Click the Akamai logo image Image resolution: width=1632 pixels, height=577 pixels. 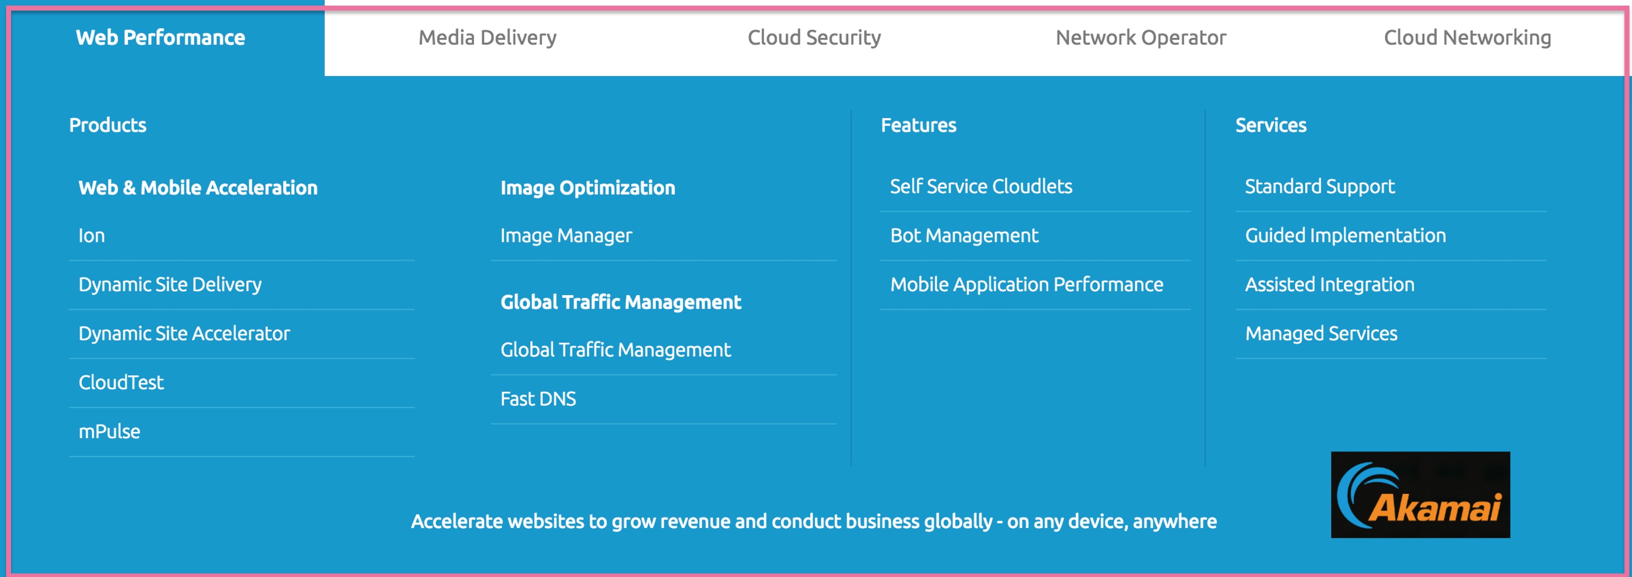1420,495
